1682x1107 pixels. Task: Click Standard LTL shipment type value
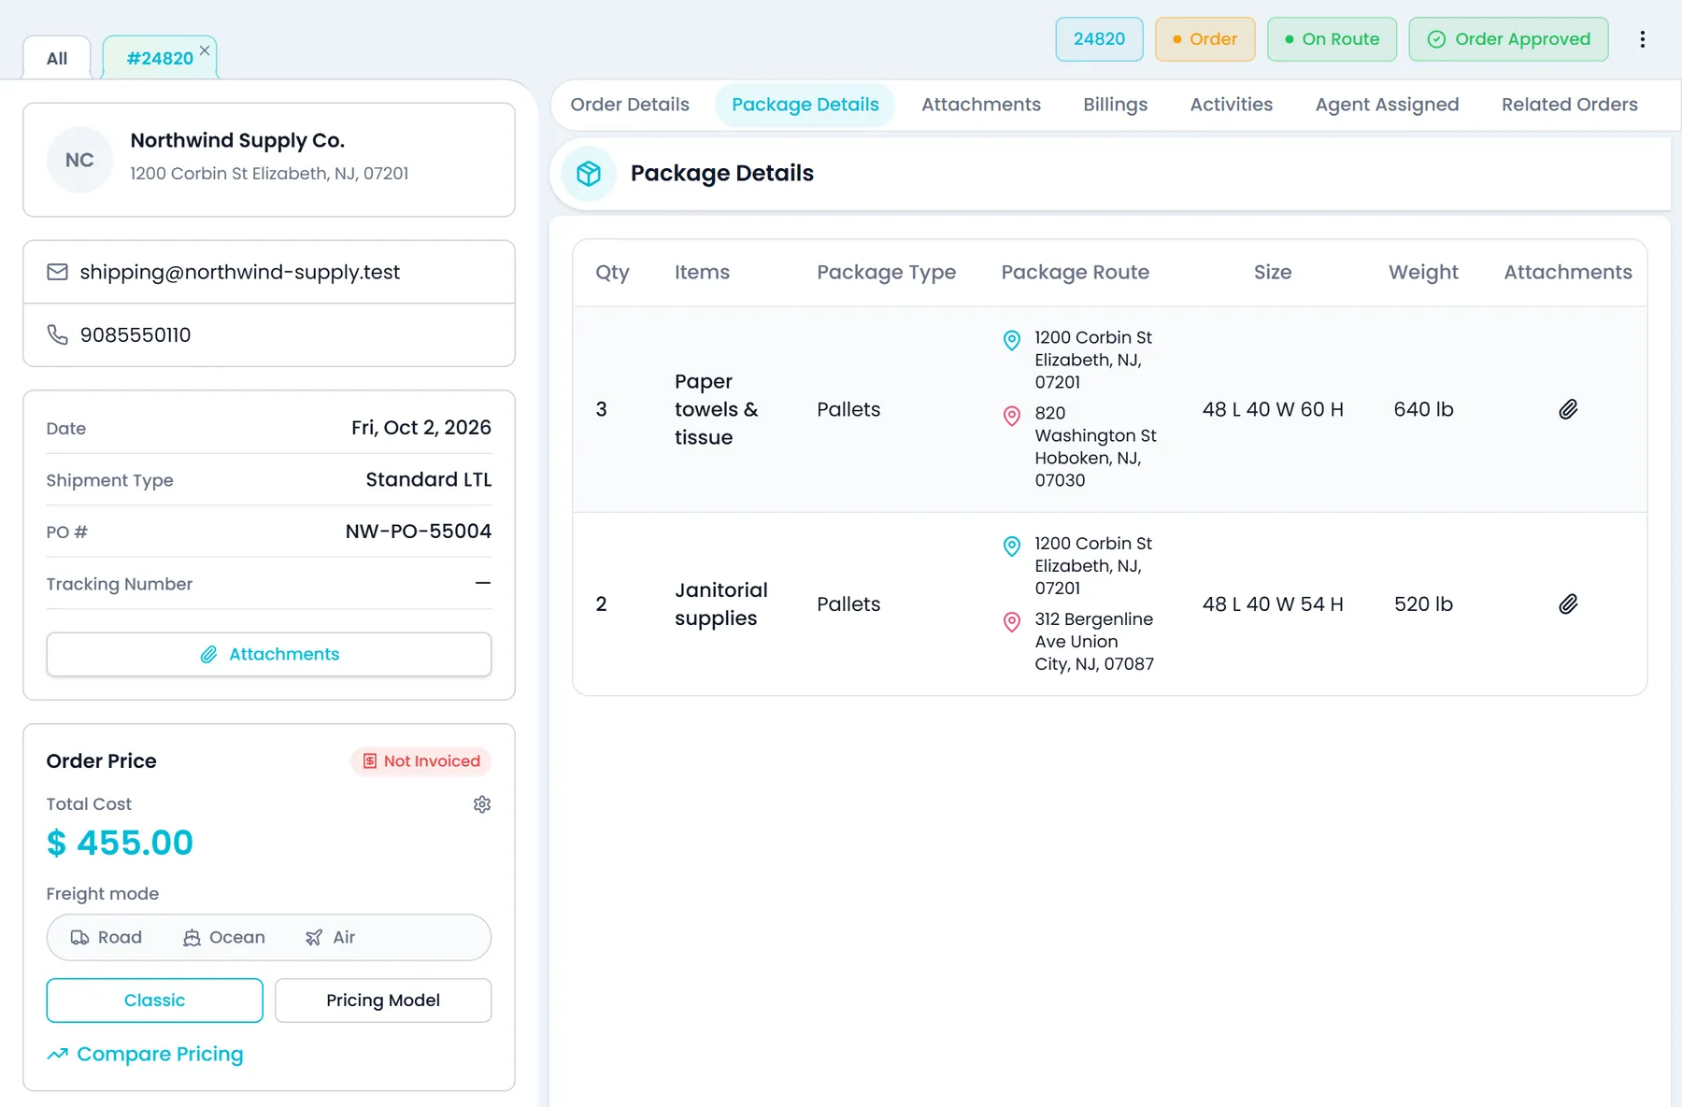[x=429, y=480]
